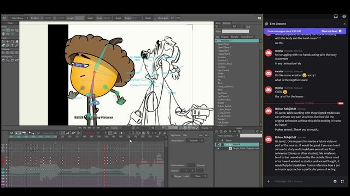350x196 pixels.
Task: Click the brush icon right of the playback bar
Action: [x=197, y=128]
